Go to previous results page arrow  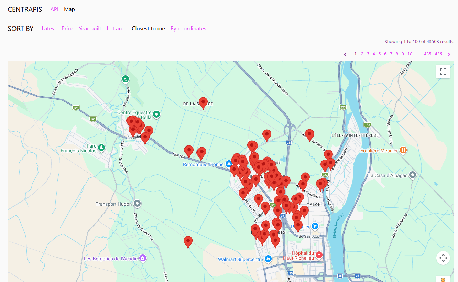click(345, 54)
